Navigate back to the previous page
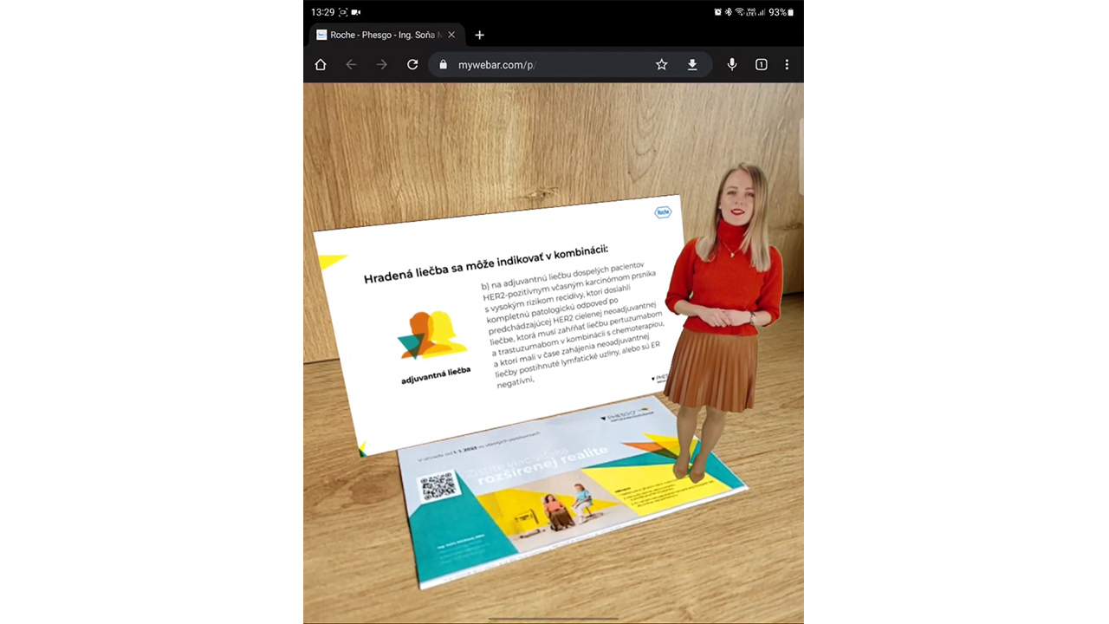 click(x=351, y=65)
